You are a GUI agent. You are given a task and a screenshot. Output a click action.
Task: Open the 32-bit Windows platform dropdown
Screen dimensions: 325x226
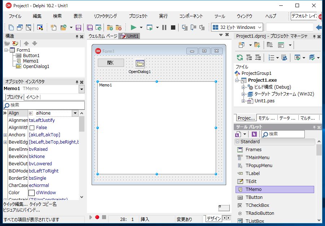(259, 27)
